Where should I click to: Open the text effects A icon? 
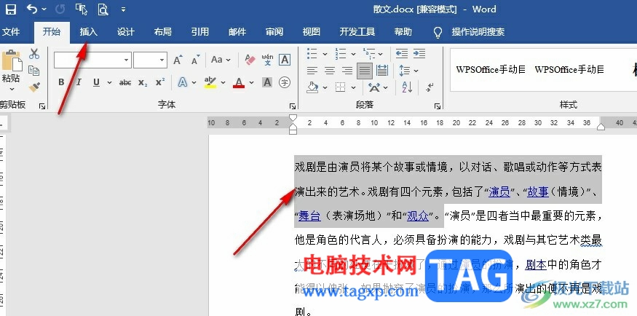point(183,82)
